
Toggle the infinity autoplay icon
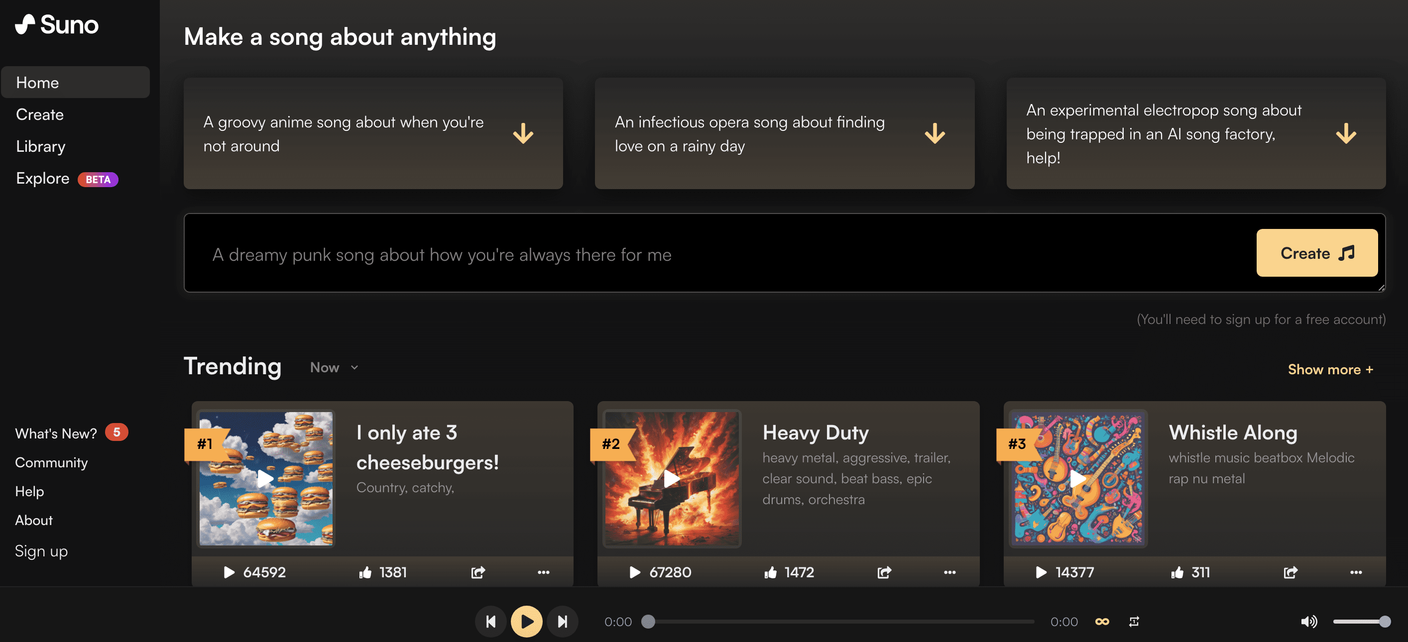1102,621
